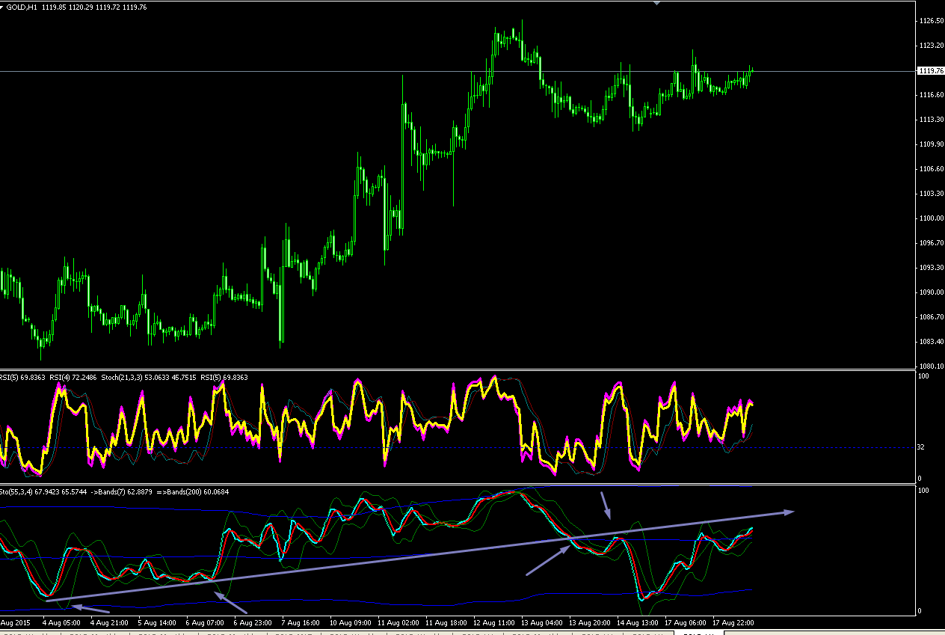Viewport: 945px width, 635px height.
Task: Click the GOLD,H1 chart title text
Action: tap(21, 6)
